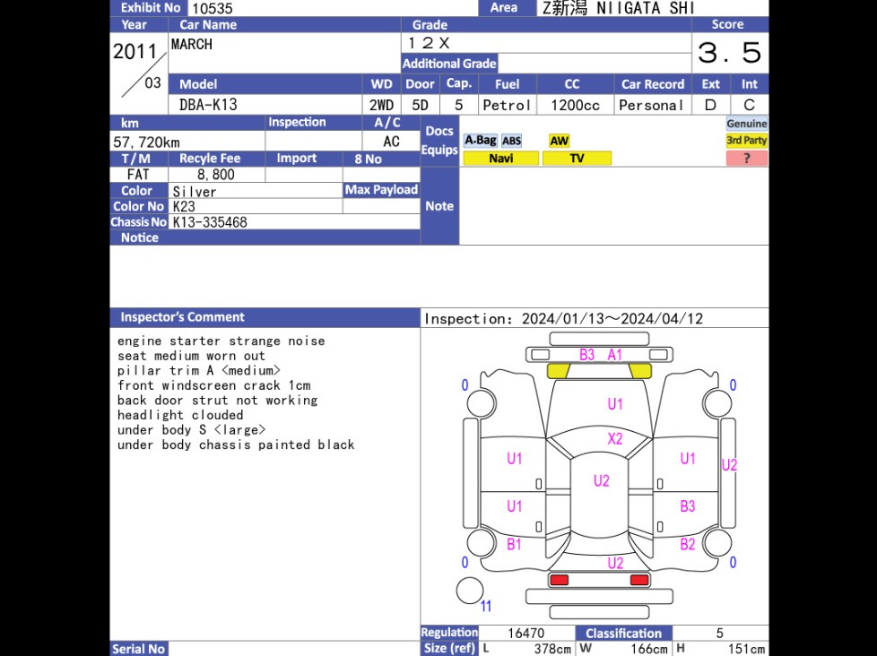
Task: Click the A.Bag equipment badge
Action: click(x=480, y=141)
